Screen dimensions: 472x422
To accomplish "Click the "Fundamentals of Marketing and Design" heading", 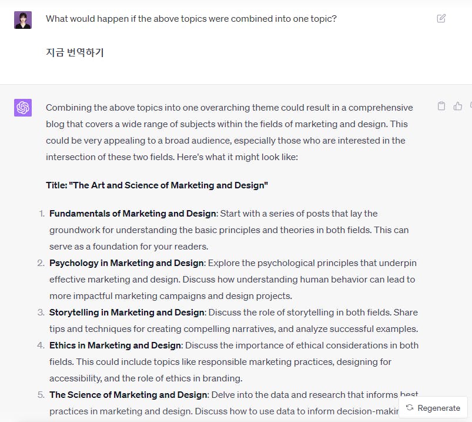I will [133, 213].
